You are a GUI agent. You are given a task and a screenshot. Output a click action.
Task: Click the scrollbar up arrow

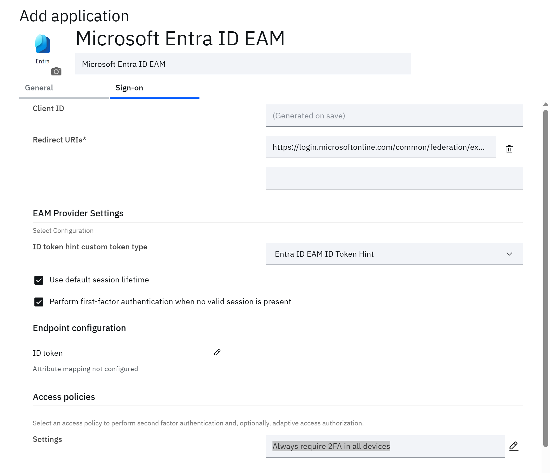[x=546, y=104]
